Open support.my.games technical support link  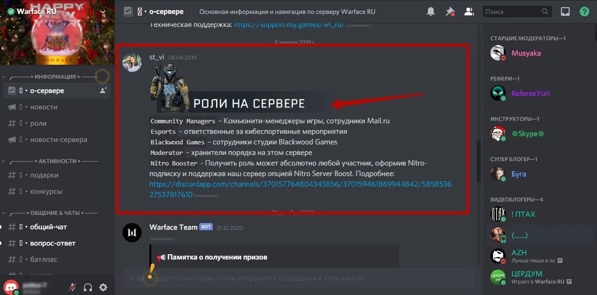point(289,24)
